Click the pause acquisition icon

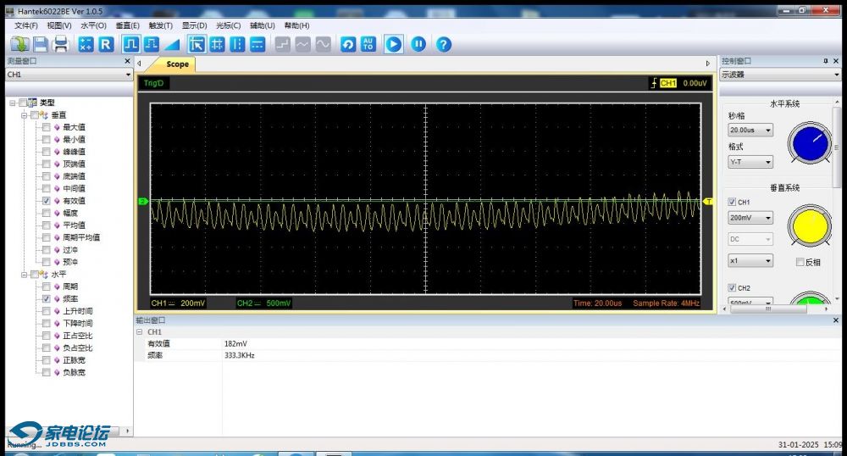pyautogui.click(x=418, y=44)
